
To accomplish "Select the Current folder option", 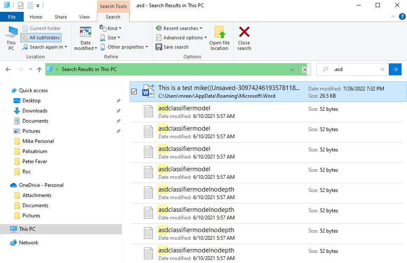I will 42,28.
